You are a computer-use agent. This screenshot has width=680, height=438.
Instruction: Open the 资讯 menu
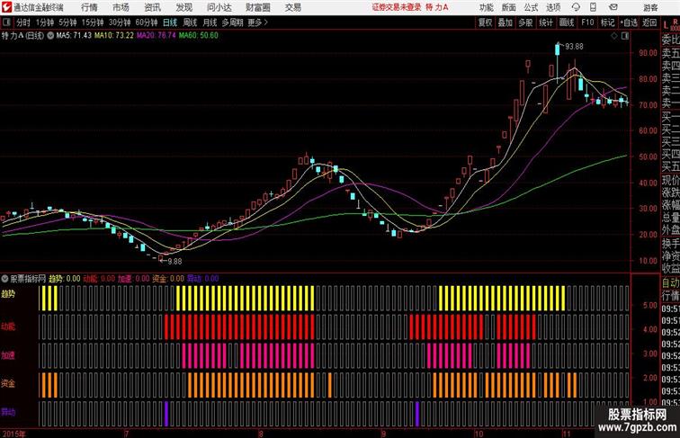152,7
